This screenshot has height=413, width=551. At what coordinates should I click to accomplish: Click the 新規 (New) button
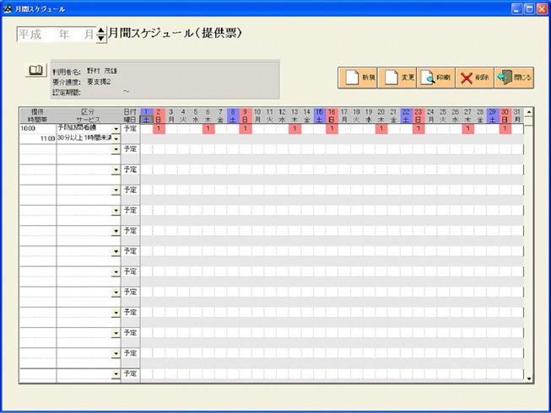tap(358, 78)
